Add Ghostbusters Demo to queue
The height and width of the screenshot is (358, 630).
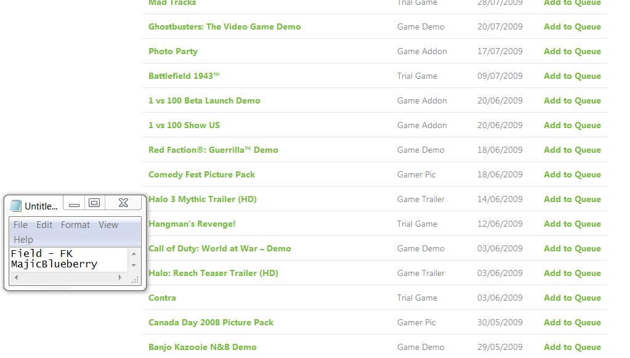click(572, 27)
